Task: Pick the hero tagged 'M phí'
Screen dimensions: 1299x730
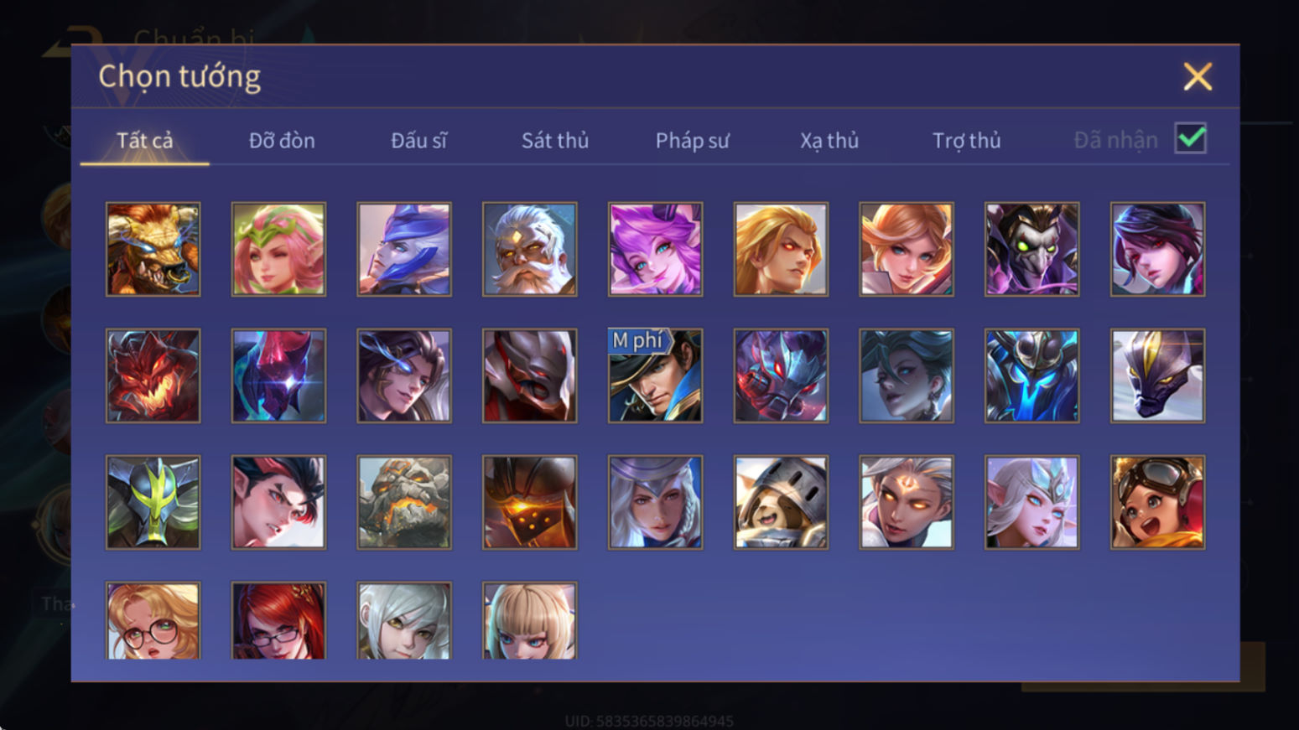Action: click(x=655, y=375)
